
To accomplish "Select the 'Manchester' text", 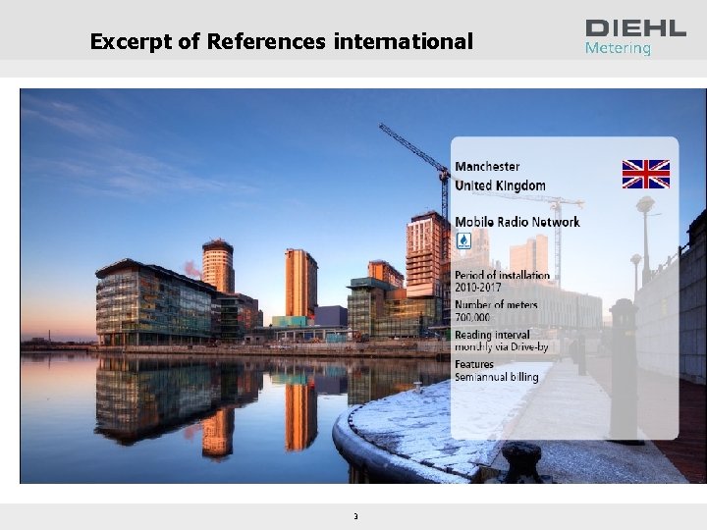I will (487, 167).
